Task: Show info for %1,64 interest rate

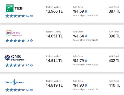Action: 86,36
